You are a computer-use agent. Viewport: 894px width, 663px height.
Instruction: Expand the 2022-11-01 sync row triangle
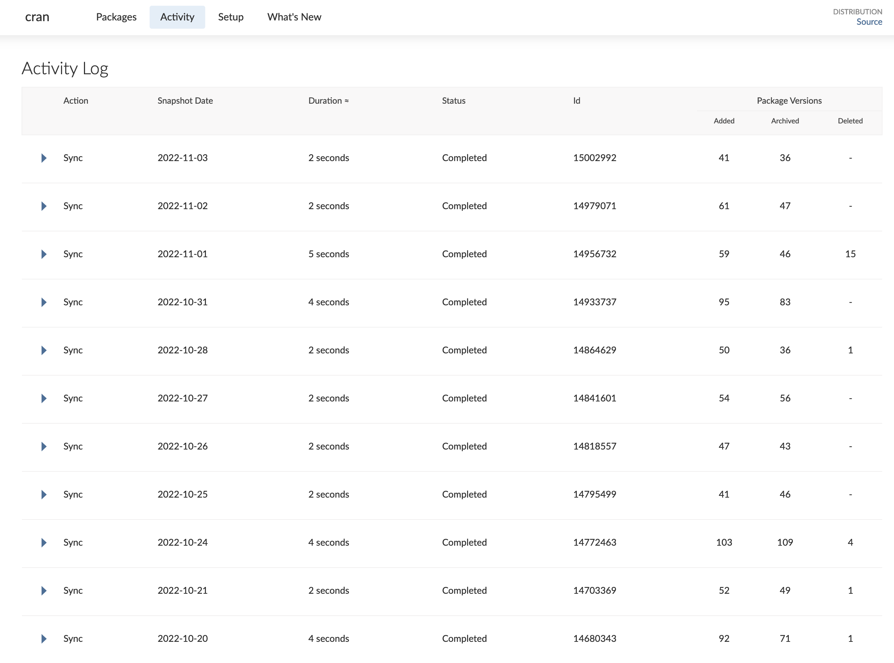(44, 254)
